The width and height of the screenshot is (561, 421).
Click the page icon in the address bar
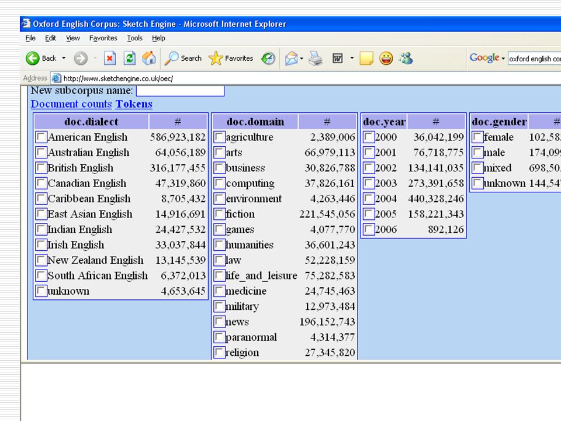click(x=56, y=78)
